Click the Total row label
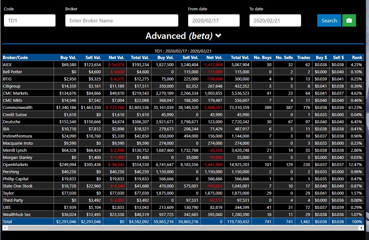The width and height of the screenshot is (369, 240). coord(7,222)
